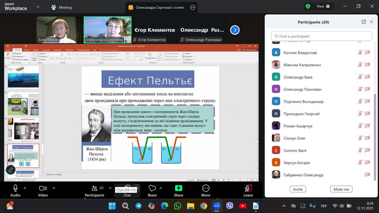
Task: Pop out the Participants panel
Action: pyautogui.click(x=363, y=22)
